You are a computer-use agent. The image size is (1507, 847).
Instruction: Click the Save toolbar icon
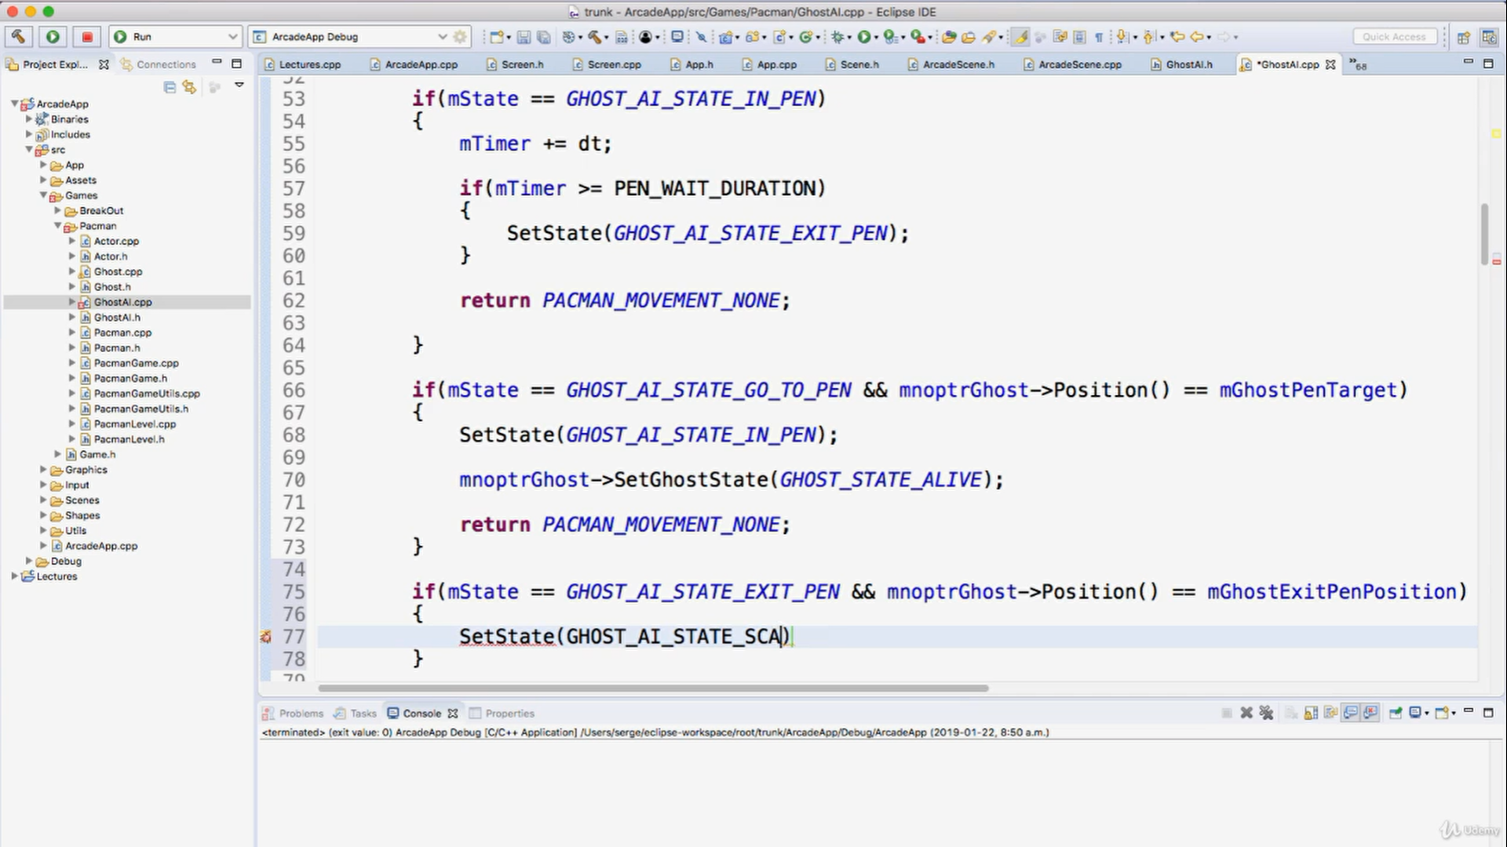point(524,37)
